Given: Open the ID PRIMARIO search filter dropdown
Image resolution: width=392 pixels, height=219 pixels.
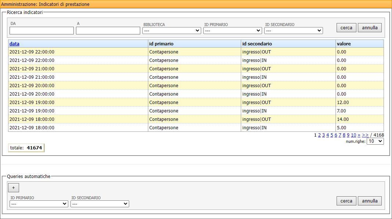Looking at the screenshot, I should (232, 30).
